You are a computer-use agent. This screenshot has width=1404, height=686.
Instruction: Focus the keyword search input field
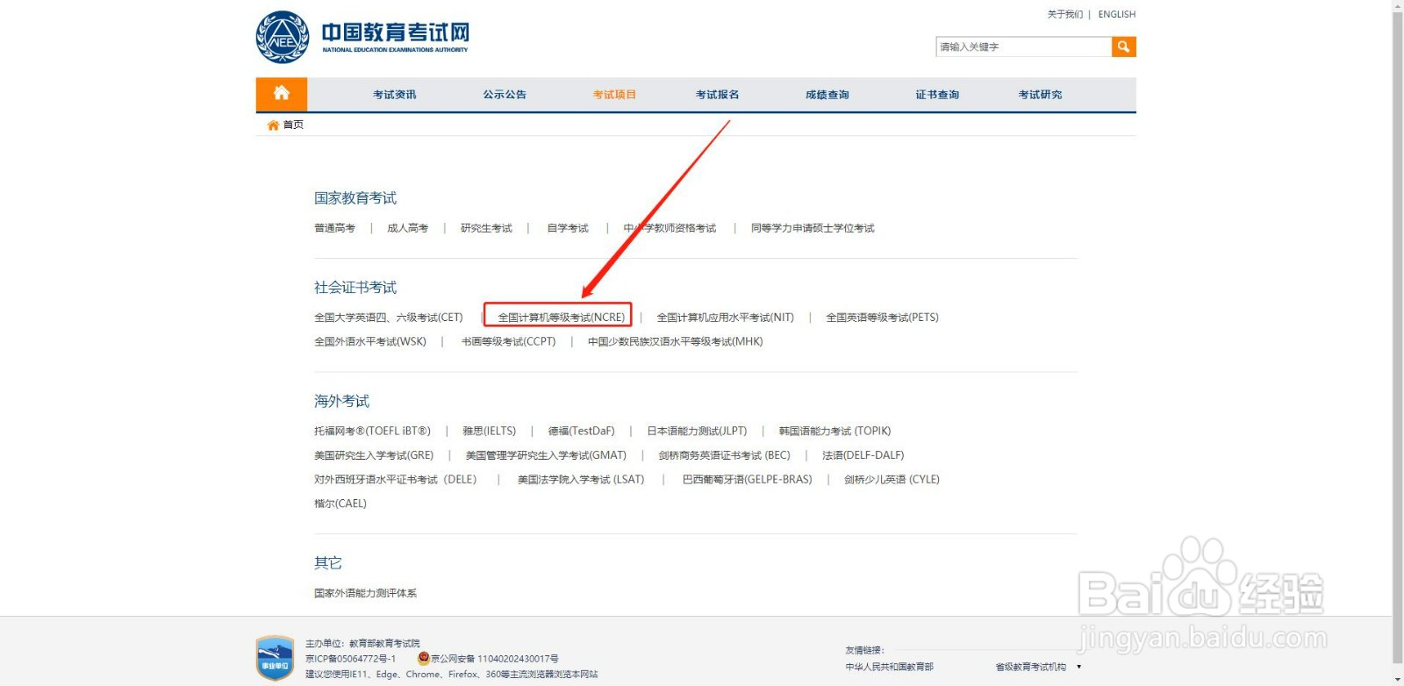[1024, 46]
